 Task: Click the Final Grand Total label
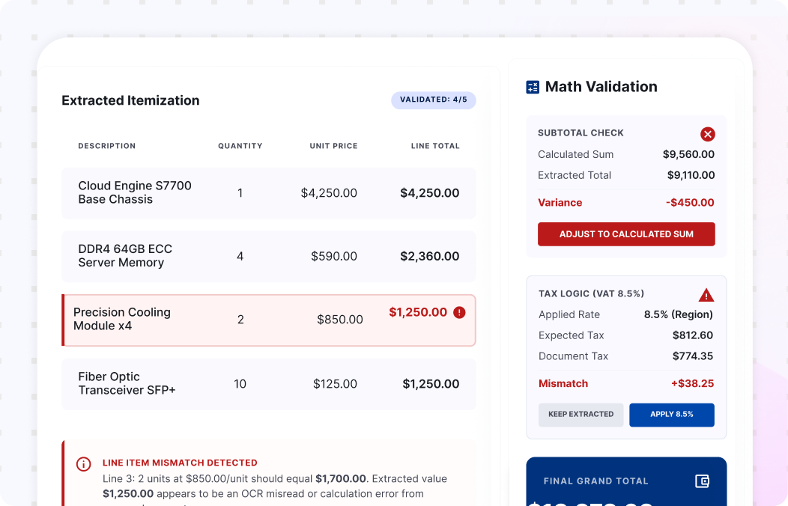coord(596,481)
